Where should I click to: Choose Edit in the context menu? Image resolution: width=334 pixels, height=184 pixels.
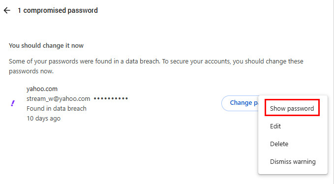point(275,126)
